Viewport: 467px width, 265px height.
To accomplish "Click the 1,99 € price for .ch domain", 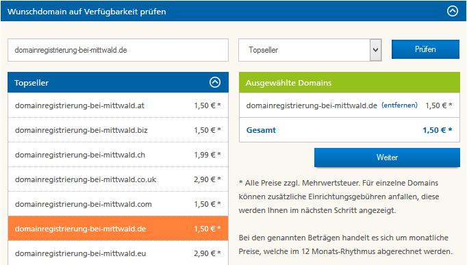I will (207, 155).
